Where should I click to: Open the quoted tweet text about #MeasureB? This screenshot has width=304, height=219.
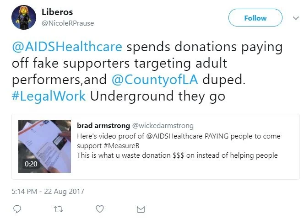pos(179,141)
